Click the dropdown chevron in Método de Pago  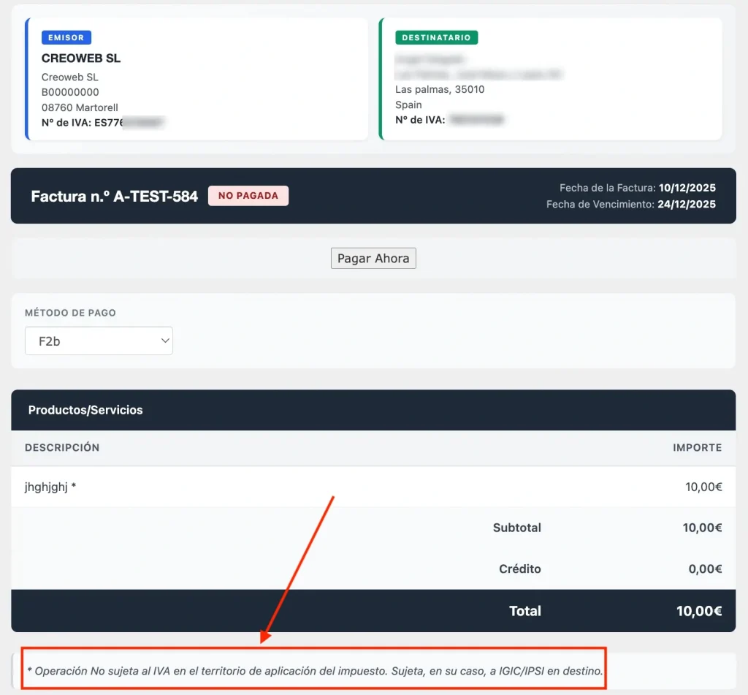[x=164, y=341]
